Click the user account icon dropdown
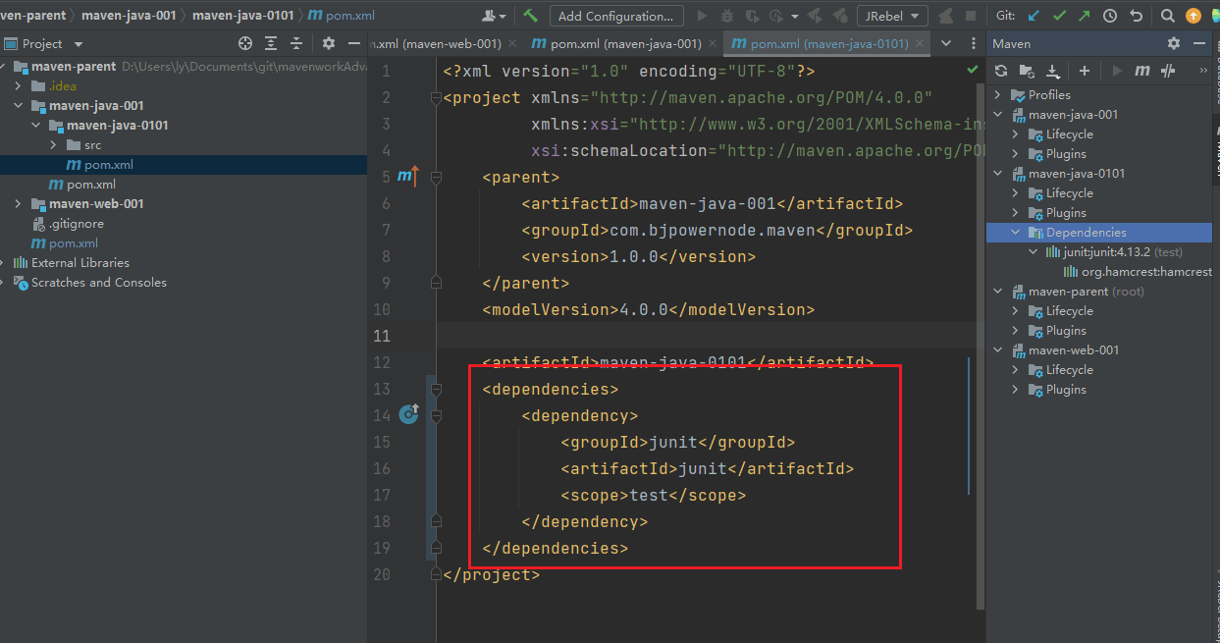This screenshot has width=1220, height=643. tap(494, 16)
